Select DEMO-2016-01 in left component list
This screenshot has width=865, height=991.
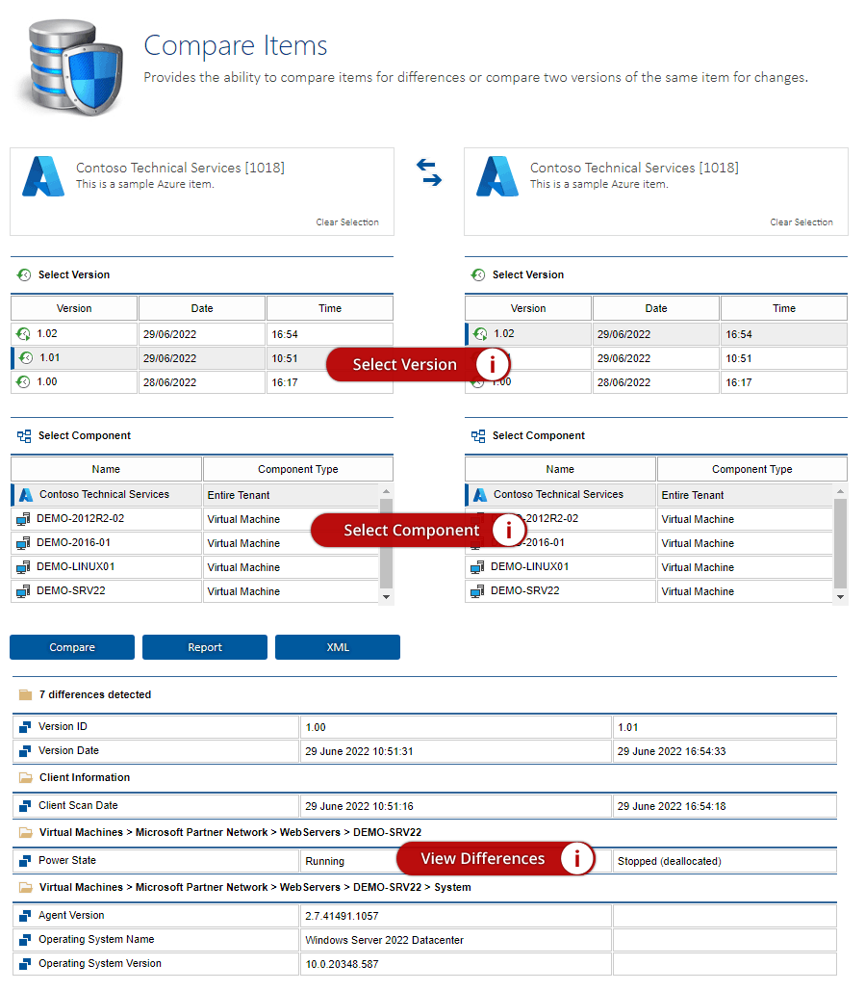click(x=195, y=543)
